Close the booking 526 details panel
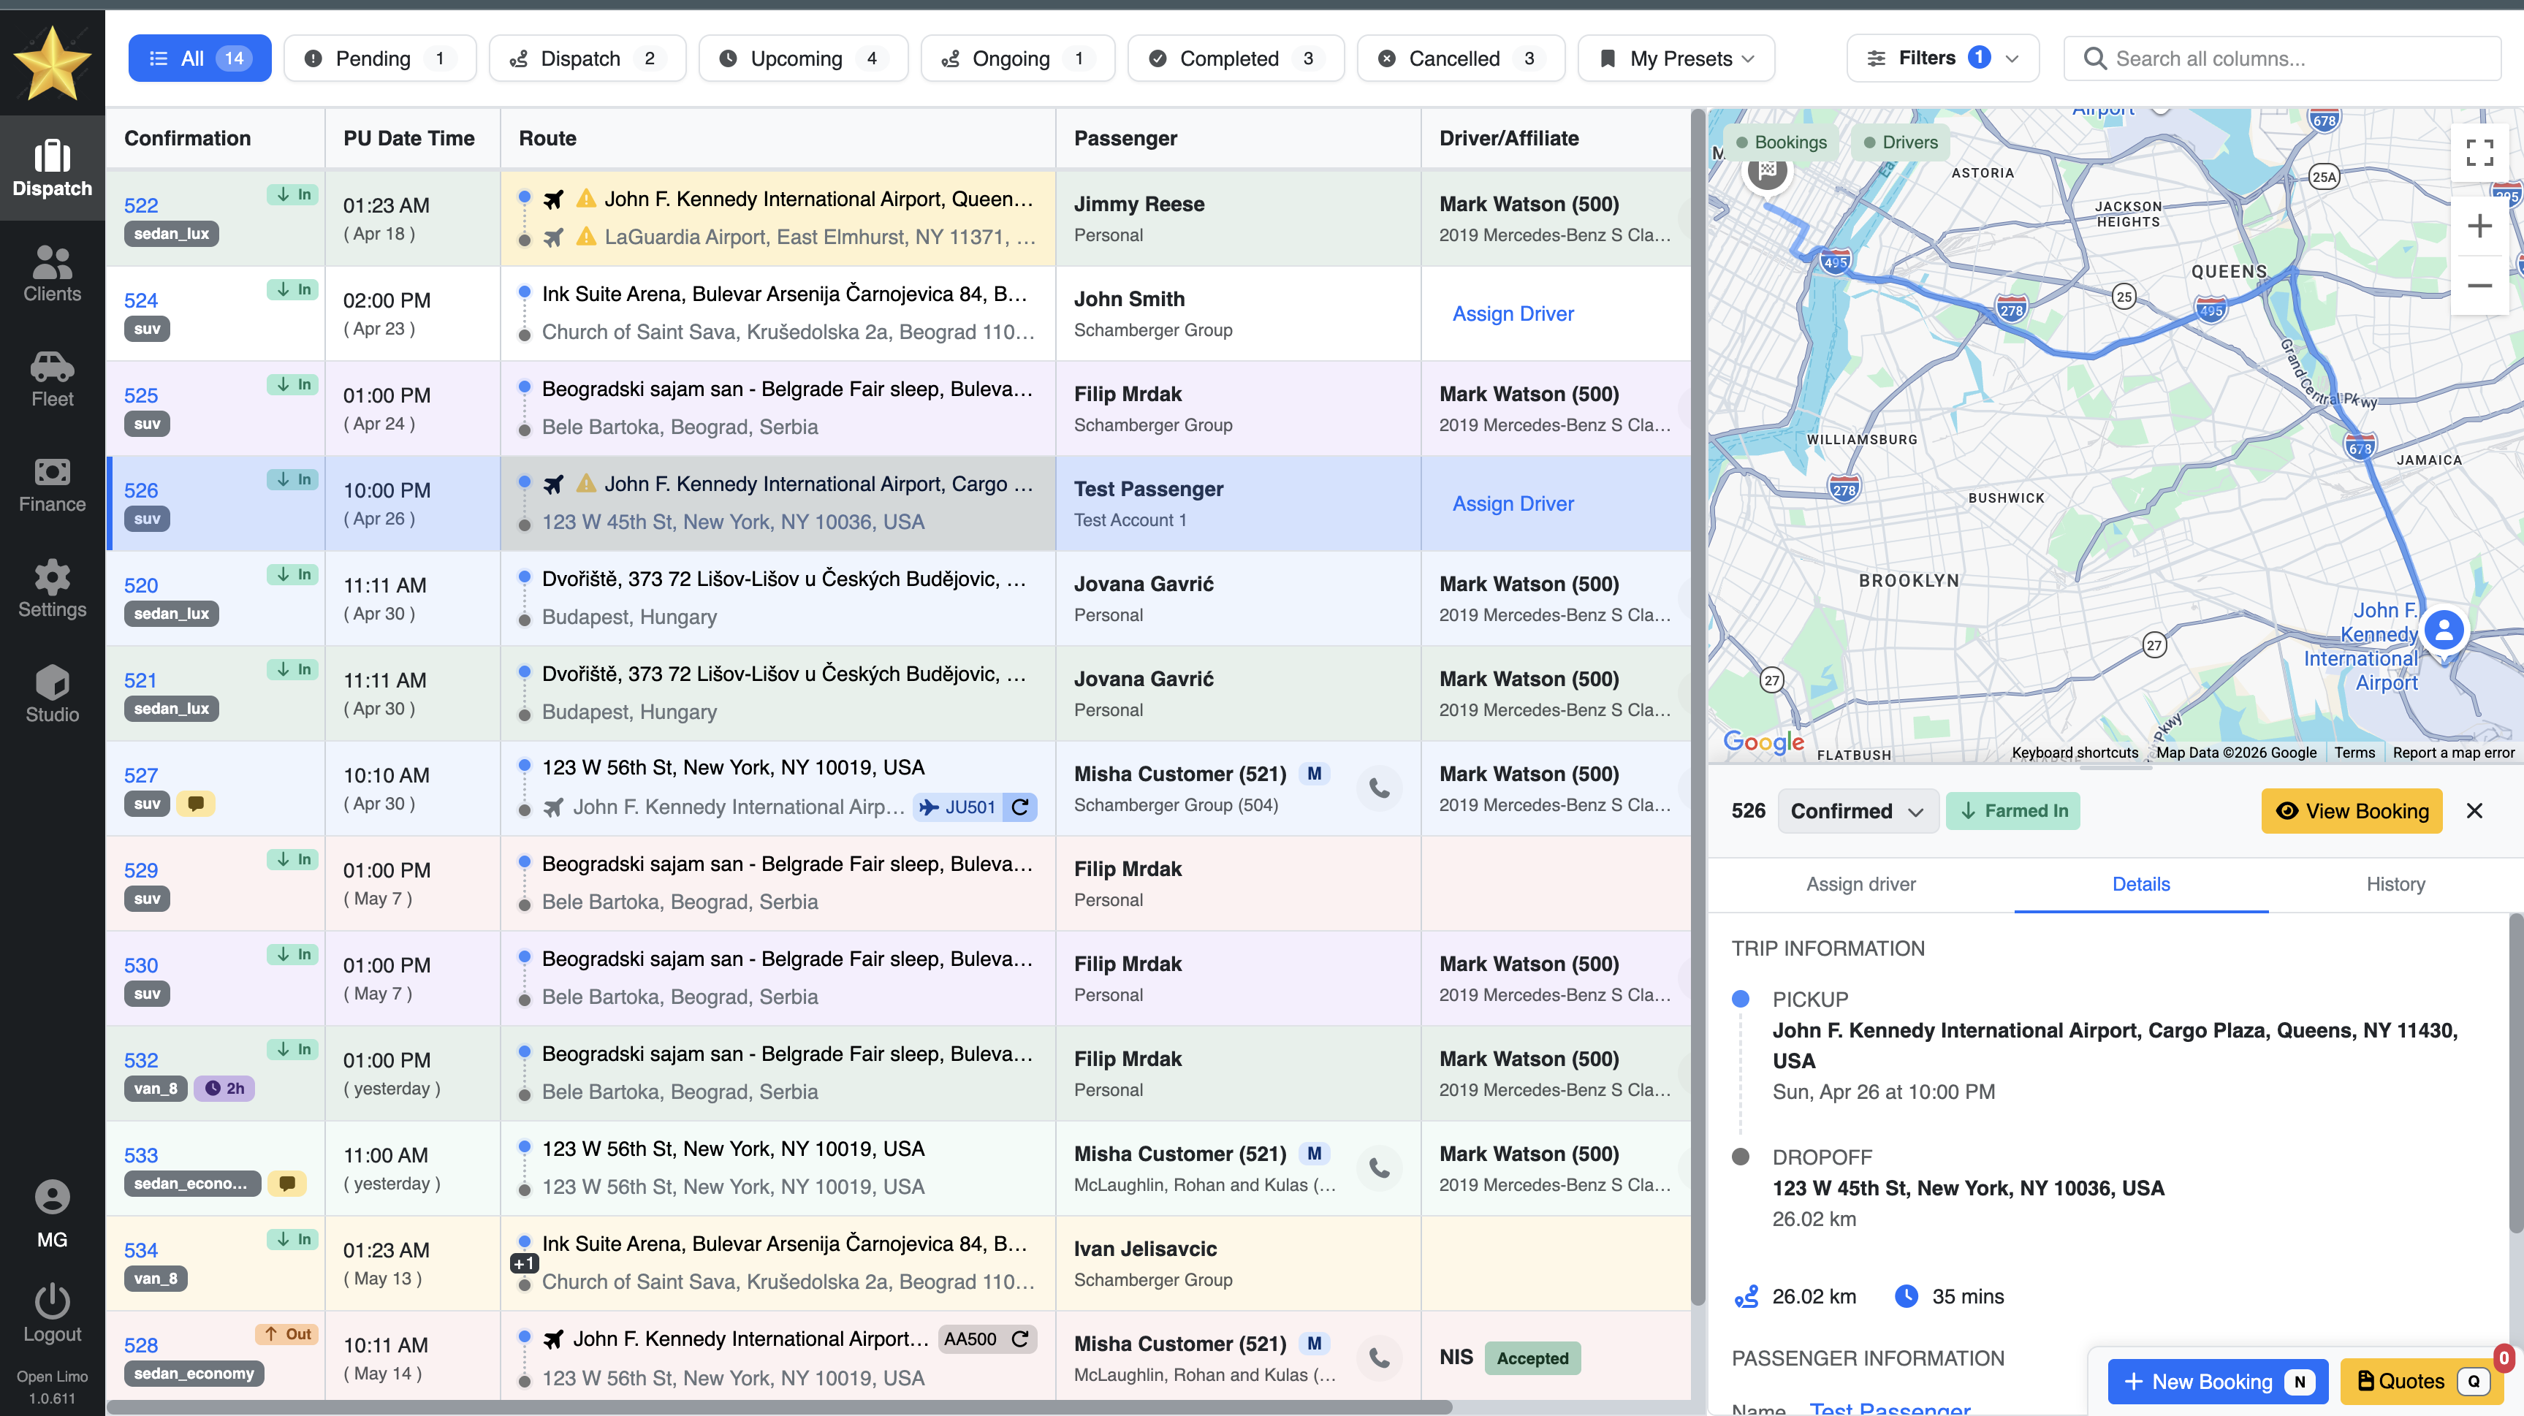This screenshot has width=2524, height=1416. pyautogui.click(x=2474, y=810)
